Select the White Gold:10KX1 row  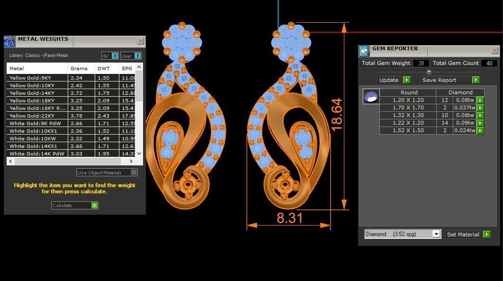(71, 131)
